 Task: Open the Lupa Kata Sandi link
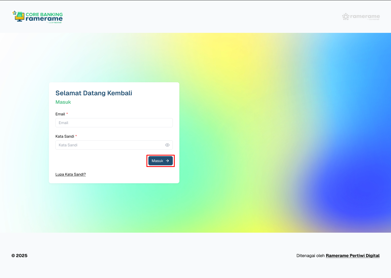(70, 174)
